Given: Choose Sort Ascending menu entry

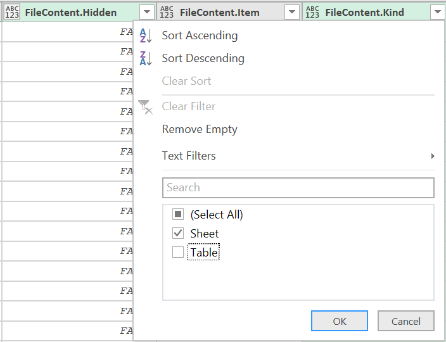Looking at the screenshot, I should (200, 36).
